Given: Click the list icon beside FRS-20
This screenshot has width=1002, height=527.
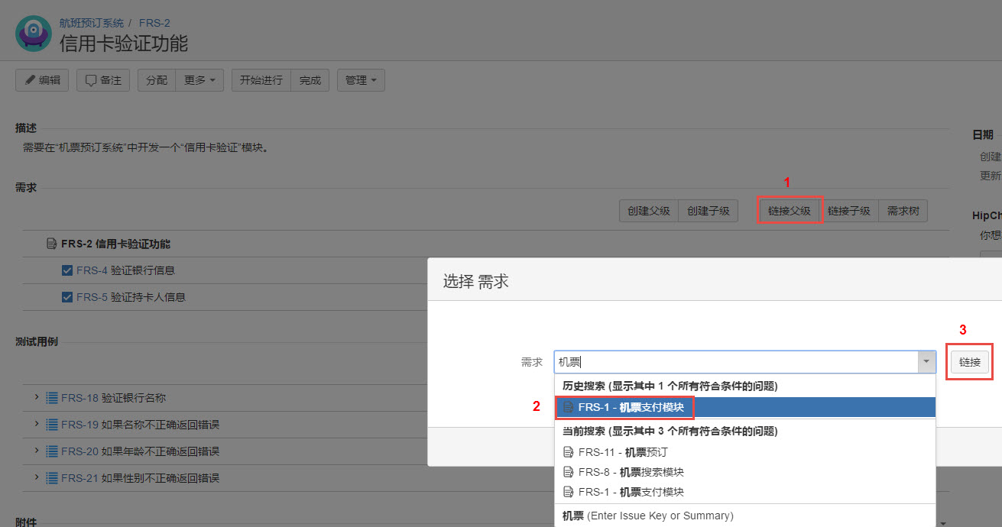Looking at the screenshot, I should pos(52,451).
